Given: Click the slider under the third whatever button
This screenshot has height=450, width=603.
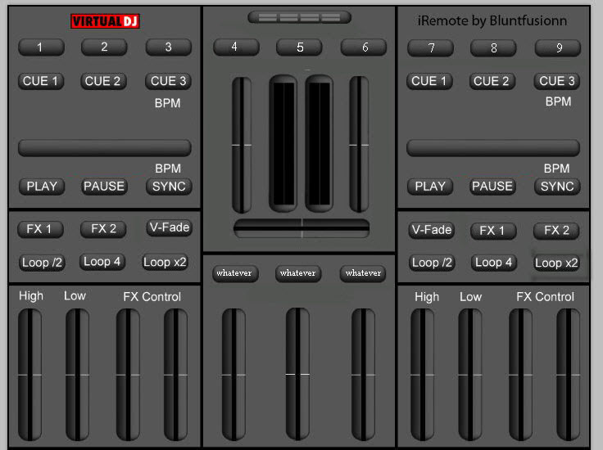Looking at the screenshot, I should click(x=363, y=375).
